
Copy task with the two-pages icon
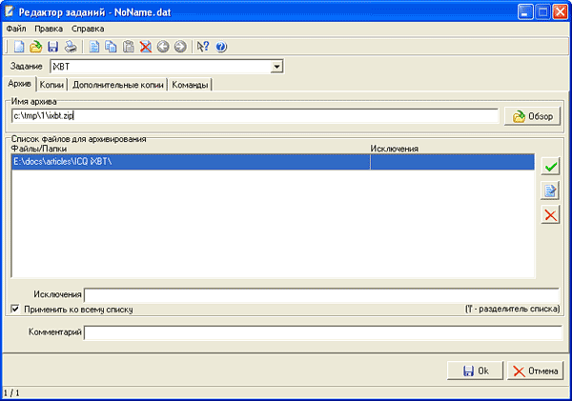(x=111, y=47)
